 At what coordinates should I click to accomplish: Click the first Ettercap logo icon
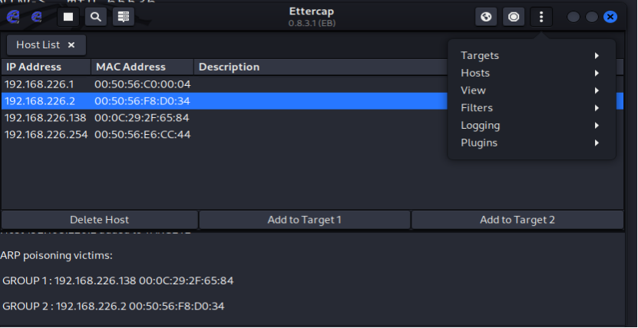pyautogui.click(x=12, y=16)
